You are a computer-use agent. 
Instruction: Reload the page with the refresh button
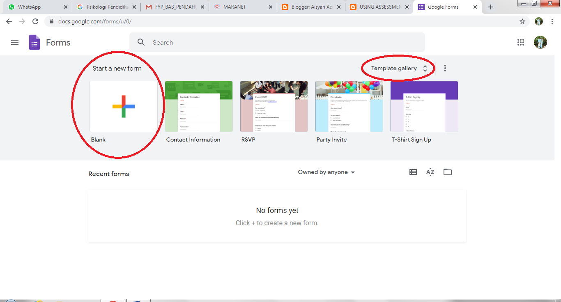click(x=35, y=21)
